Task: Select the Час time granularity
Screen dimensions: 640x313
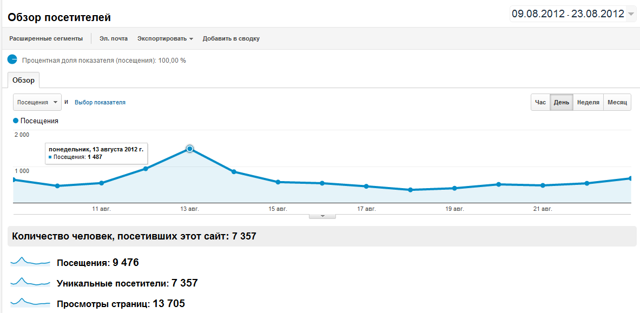Action: (540, 102)
